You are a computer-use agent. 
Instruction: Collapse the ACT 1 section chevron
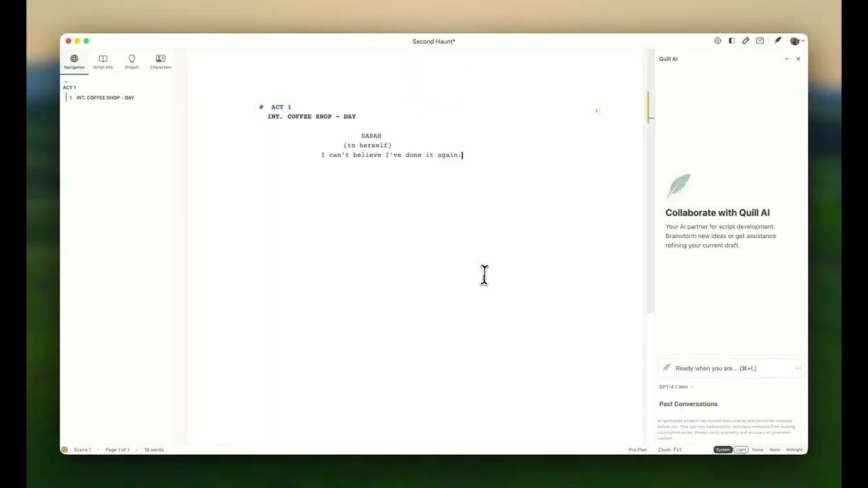point(66,81)
